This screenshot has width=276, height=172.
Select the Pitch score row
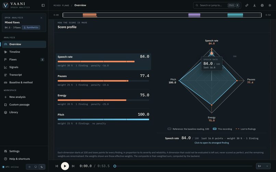(103, 119)
